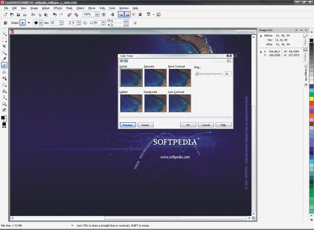Select the Drop Shadow tool
314x230 pixels.
point(4,104)
